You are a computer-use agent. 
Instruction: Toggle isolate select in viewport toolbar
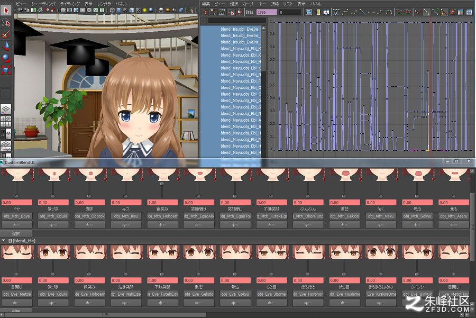(x=191, y=10)
